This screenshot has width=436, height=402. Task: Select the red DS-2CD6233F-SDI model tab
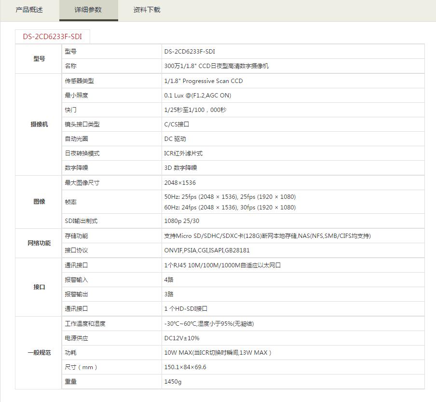(52, 37)
